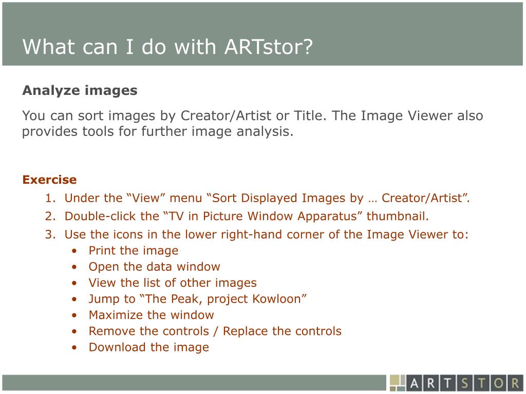Click the slide title "What can I do with ARTstor?"
Screen dimensions: 526x394
click(167, 47)
